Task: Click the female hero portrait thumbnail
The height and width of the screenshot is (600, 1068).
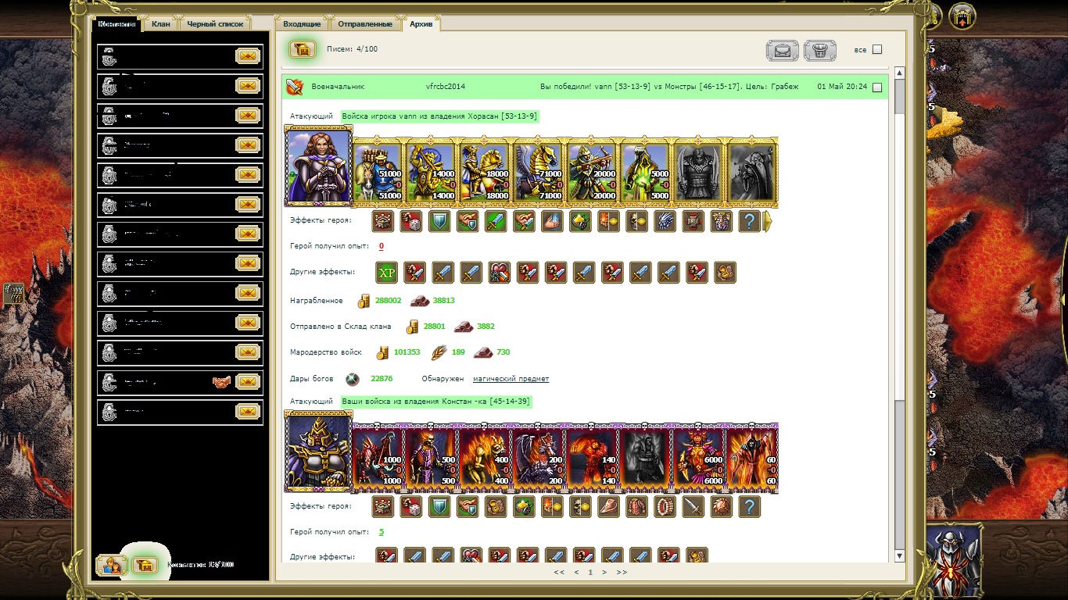Action: [x=319, y=166]
